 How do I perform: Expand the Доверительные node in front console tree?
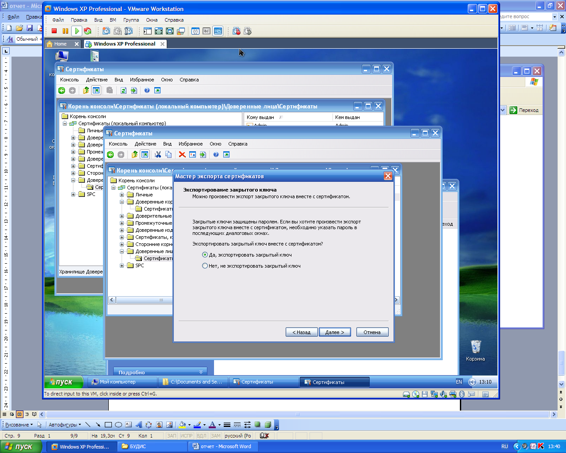tap(122, 216)
